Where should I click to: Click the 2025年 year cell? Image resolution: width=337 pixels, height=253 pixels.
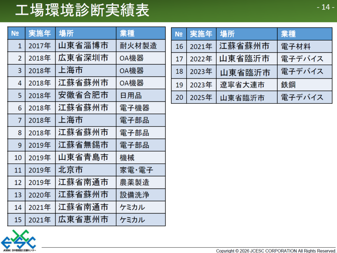click(x=201, y=98)
